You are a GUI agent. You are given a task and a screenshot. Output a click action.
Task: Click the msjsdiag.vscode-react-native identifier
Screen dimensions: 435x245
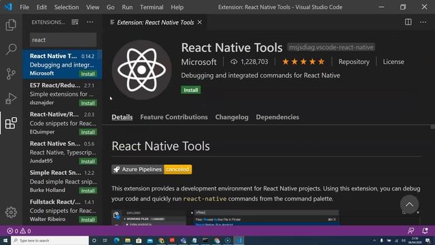pos(331,47)
